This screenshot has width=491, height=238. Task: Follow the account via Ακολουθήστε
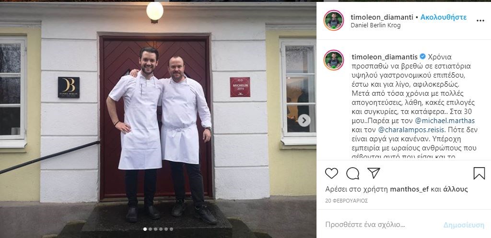pyautogui.click(x=444, y=17)
